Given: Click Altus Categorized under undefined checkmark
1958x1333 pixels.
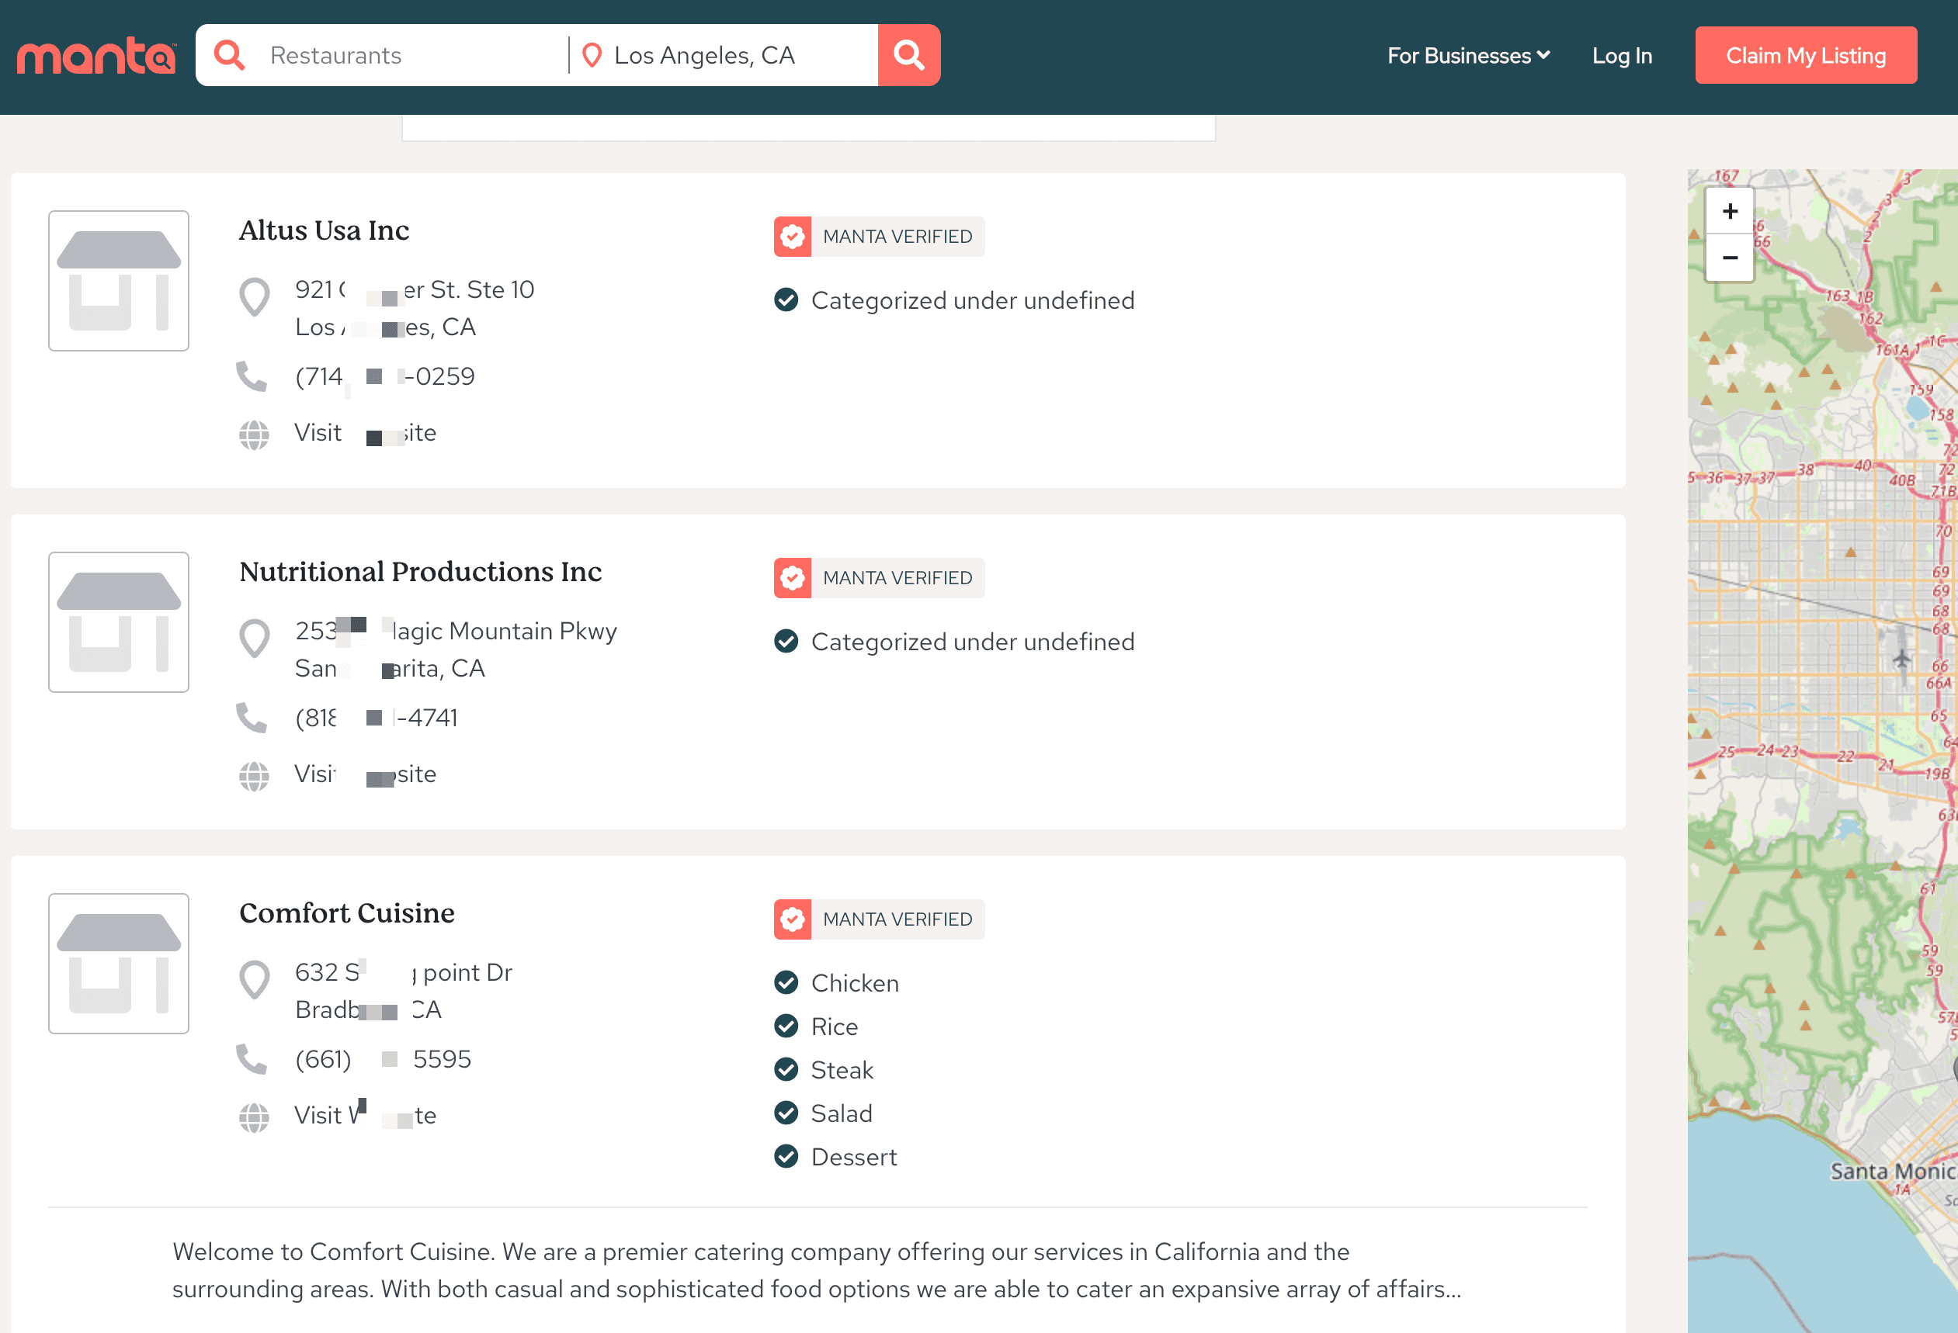Looking at the screenshot, I should (x=786, y=299).
